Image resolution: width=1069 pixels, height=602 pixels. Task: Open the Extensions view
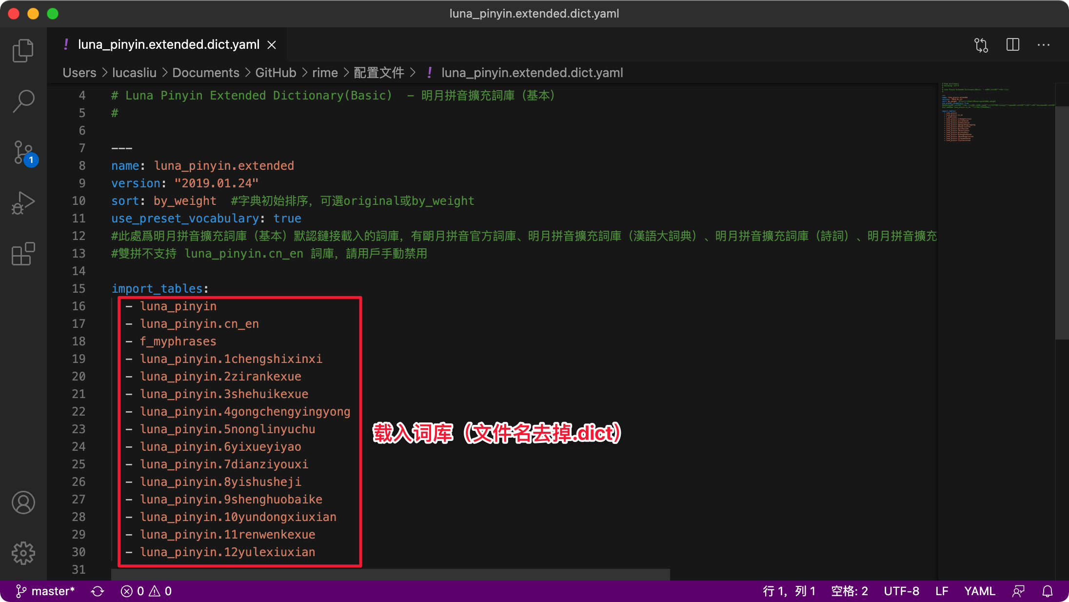pos(23,254)
